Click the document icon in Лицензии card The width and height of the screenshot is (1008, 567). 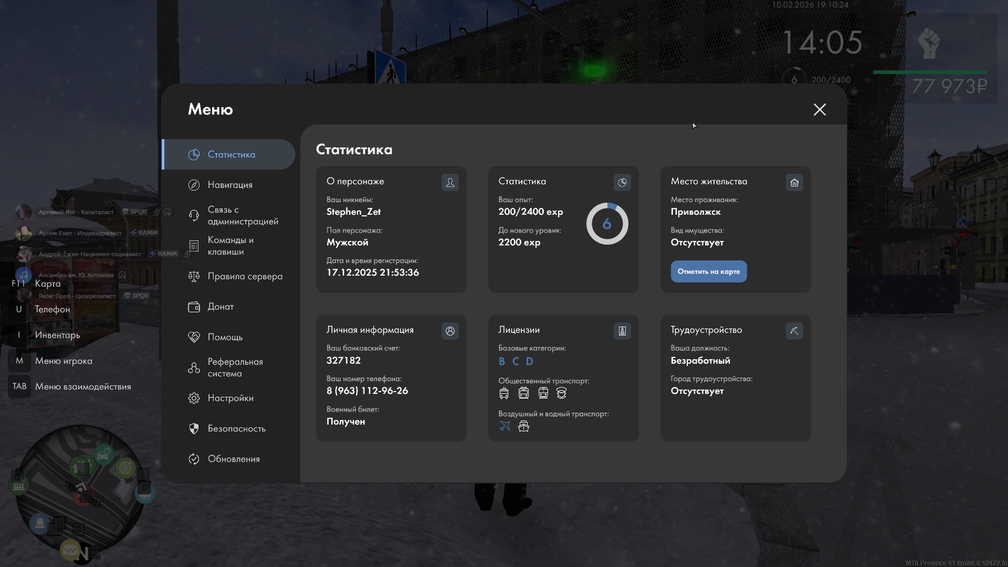pyautogui.click(x=622, y=331)
